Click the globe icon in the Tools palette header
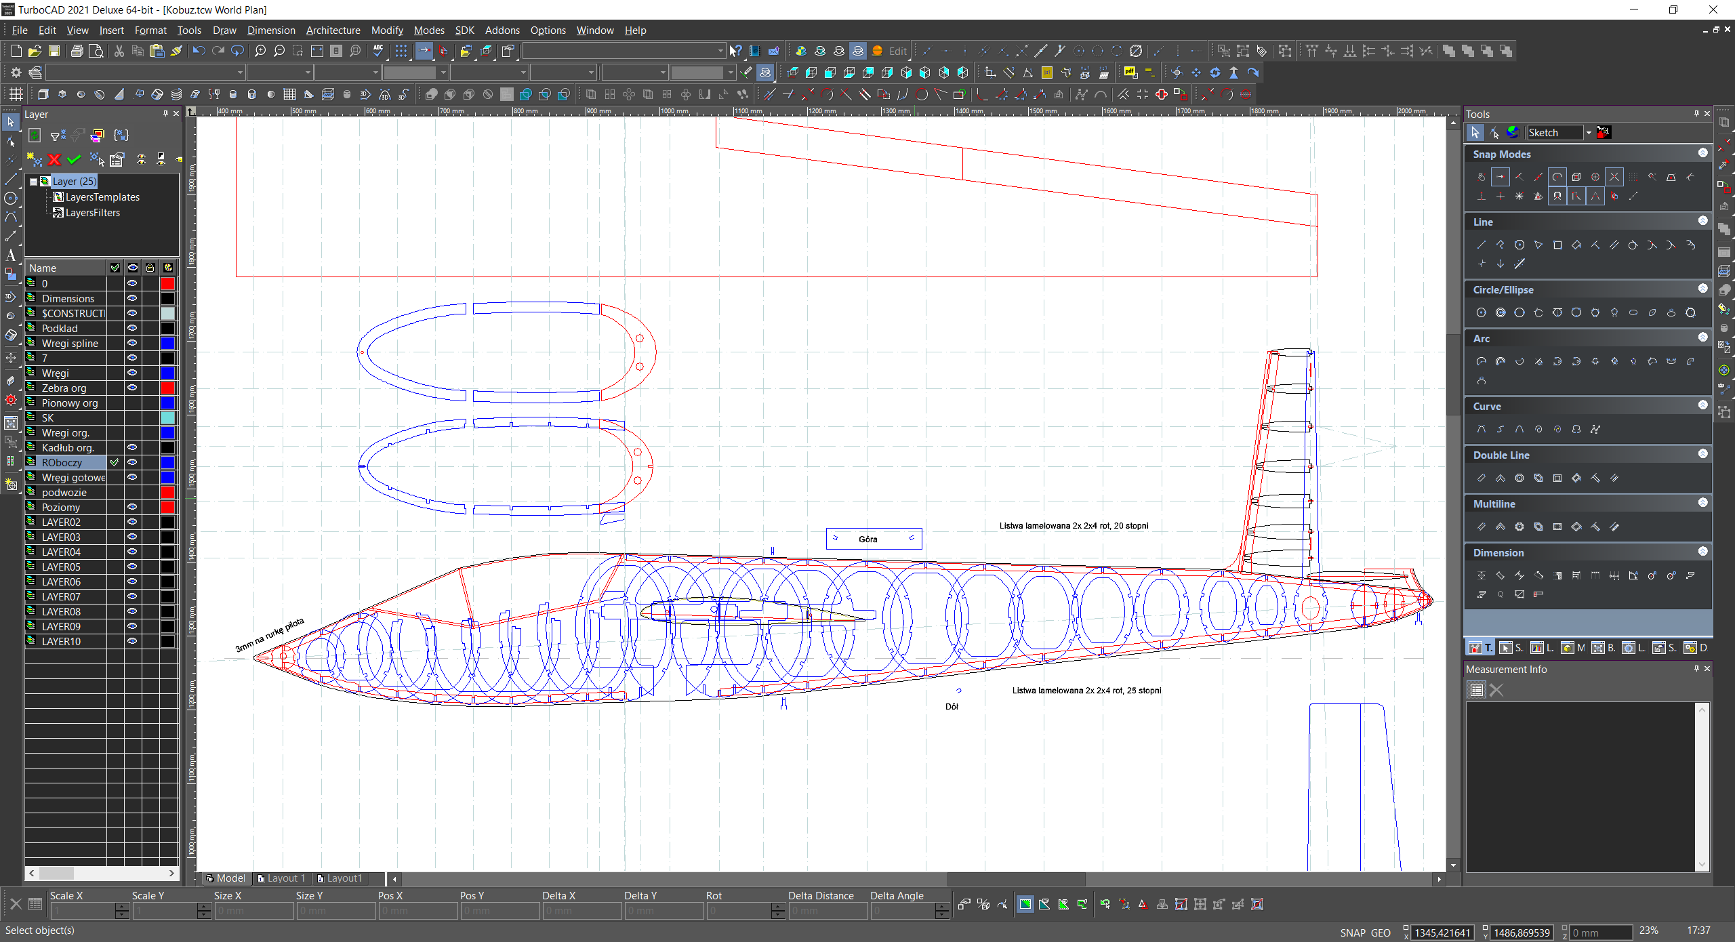The height and width of the screenshot is (942, 1735). tap(1513, 133)
